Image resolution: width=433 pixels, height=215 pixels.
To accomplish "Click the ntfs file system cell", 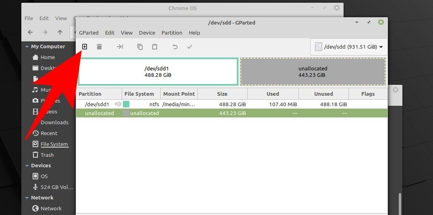I will pyautogui.click(x=154, y=104).
